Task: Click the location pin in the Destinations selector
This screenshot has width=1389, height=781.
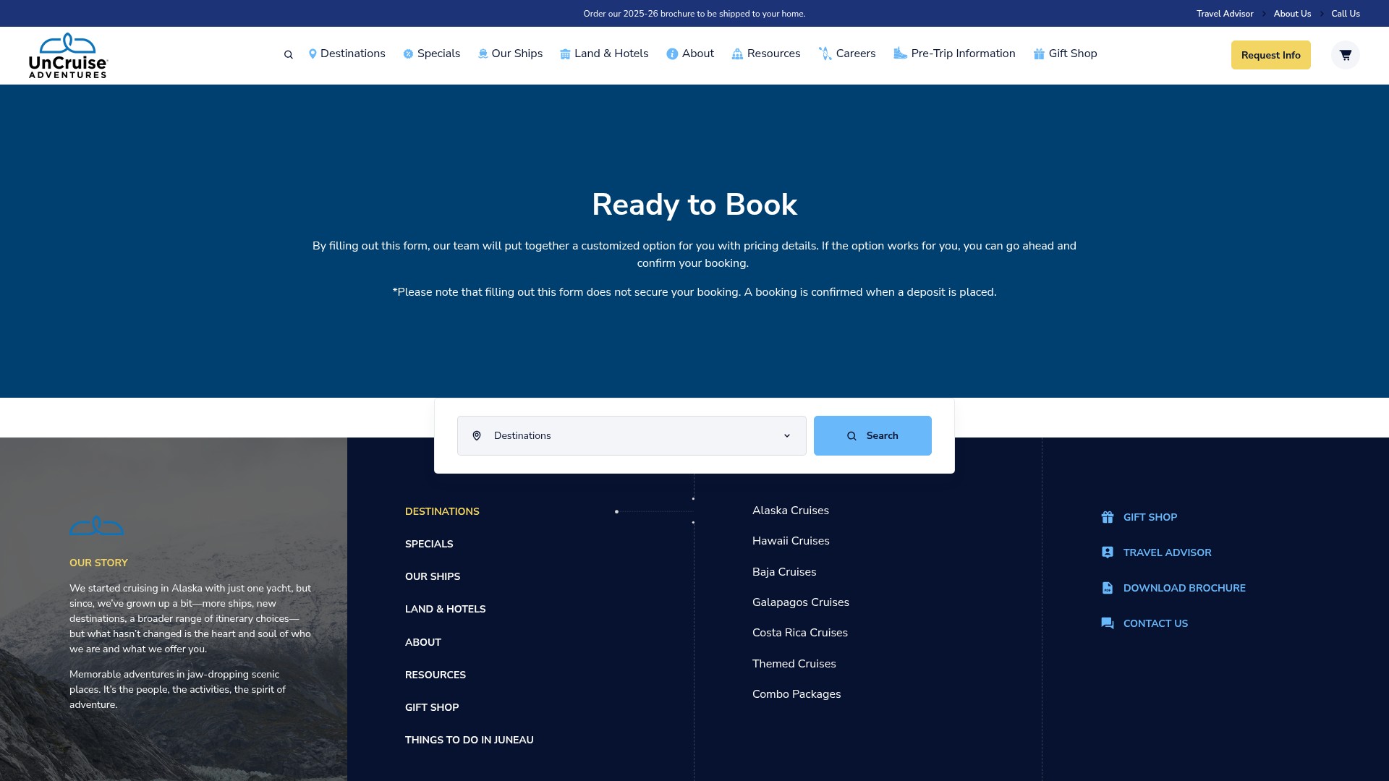Action: click(477, 436)
